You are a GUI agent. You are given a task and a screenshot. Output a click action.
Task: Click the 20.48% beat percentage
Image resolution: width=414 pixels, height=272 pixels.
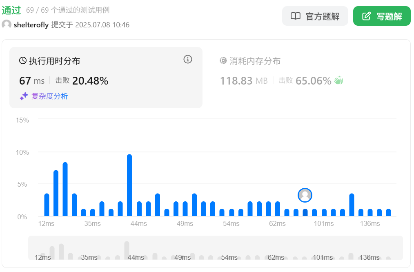[x=90, y=81]
